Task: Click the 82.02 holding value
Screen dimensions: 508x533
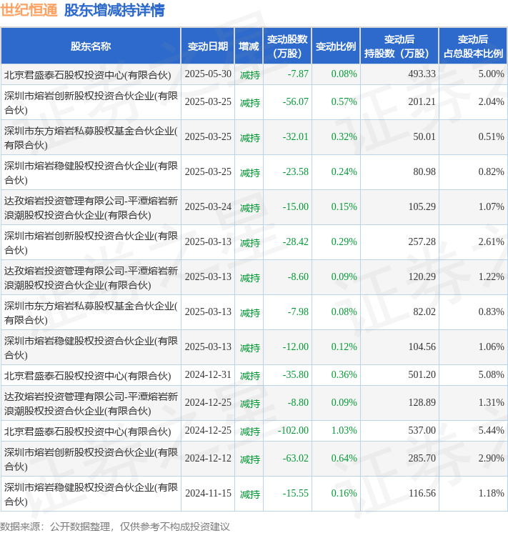Action: pos(424,312)
